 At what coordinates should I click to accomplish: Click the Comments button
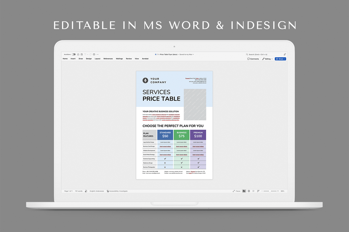[253, 59]
